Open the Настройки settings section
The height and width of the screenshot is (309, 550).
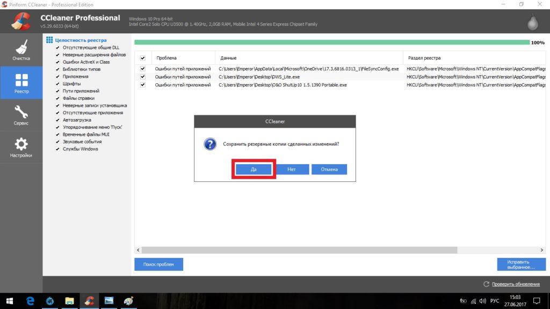21,147
